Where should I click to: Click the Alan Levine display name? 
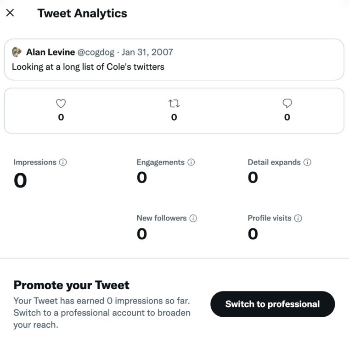51,52
